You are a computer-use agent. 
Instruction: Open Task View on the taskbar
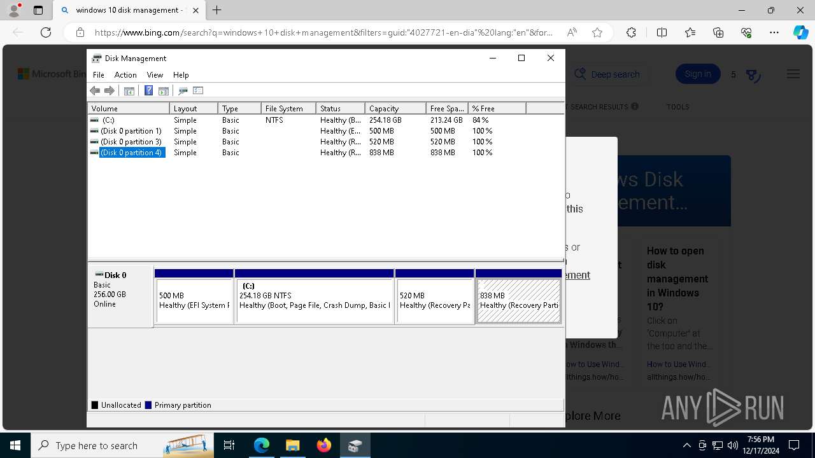coord(230,445)
